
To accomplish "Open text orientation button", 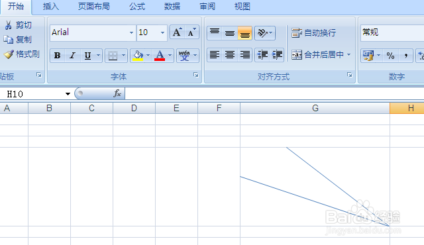I will point(265,33).
